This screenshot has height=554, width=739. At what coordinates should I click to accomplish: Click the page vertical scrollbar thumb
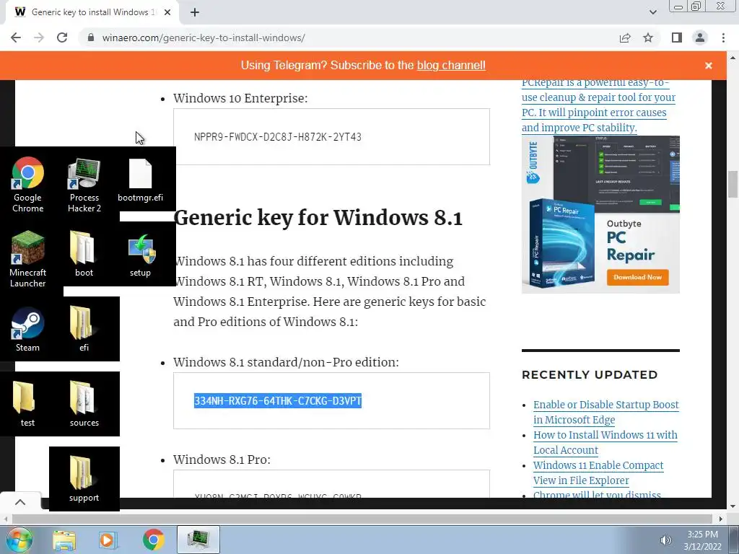733,185
